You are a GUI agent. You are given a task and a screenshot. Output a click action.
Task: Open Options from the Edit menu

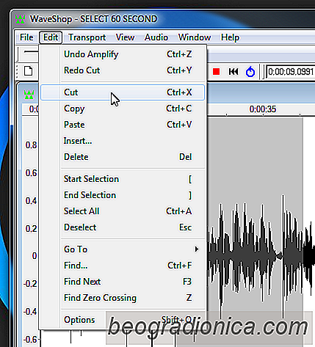(x=123, y=320)
